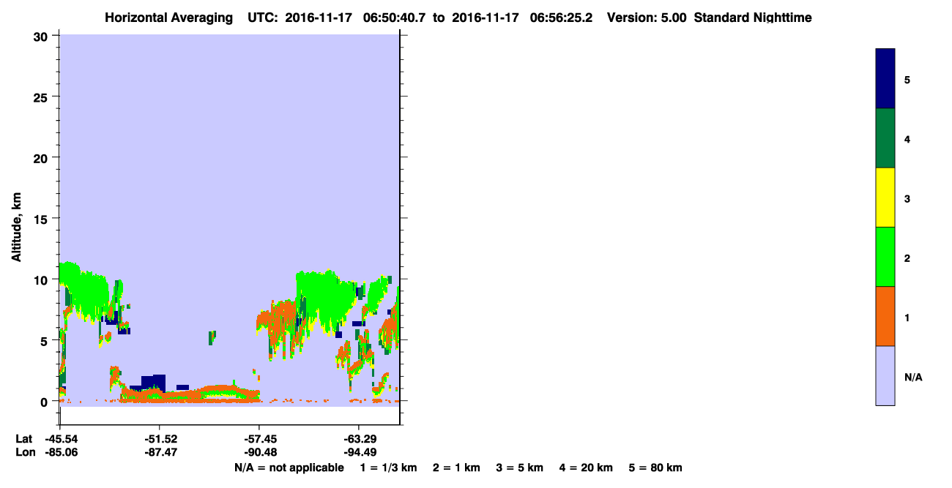Click the start time '06:50:40.7' in title
Screen dimensions: 952x488
coord(394,18)
